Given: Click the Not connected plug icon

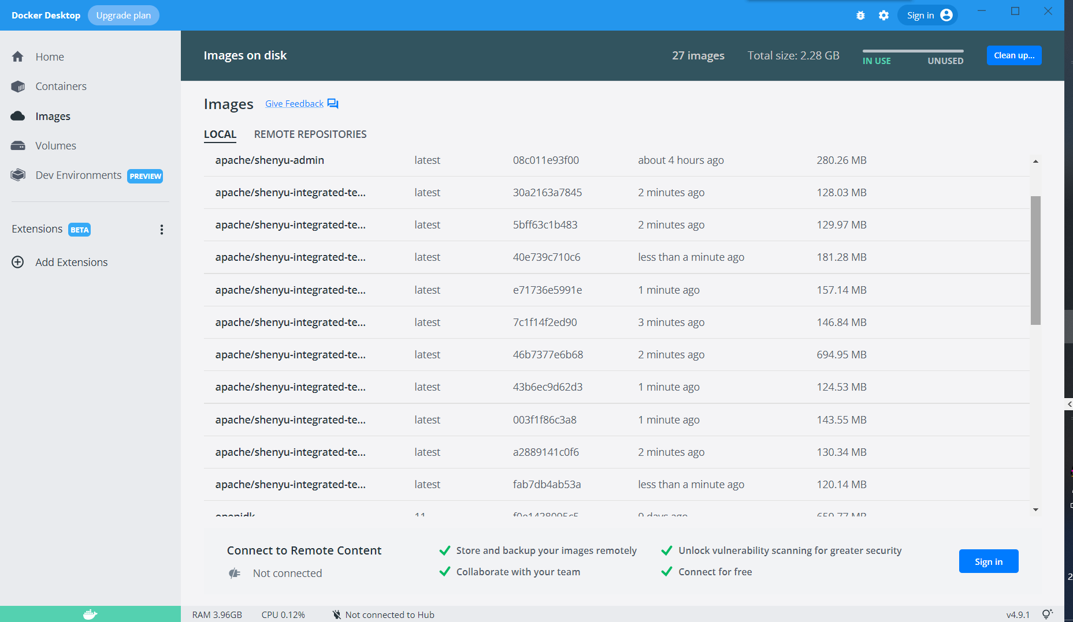Looking at the screenshot, I should coord(235,574).
